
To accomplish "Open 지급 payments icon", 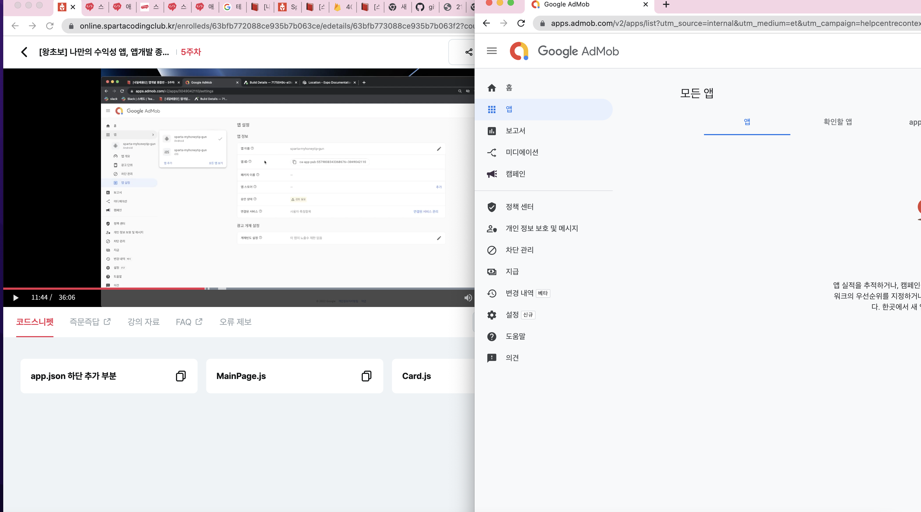I will click(492, 272).
